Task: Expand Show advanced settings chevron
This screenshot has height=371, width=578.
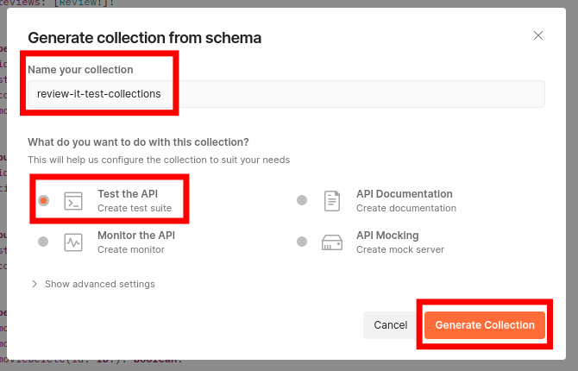Action: (35, 284)
